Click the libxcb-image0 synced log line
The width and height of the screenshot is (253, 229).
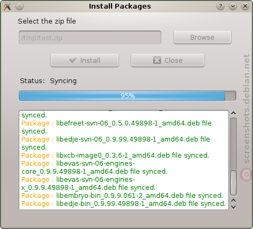pyautogui.click(x=115, y=156)
